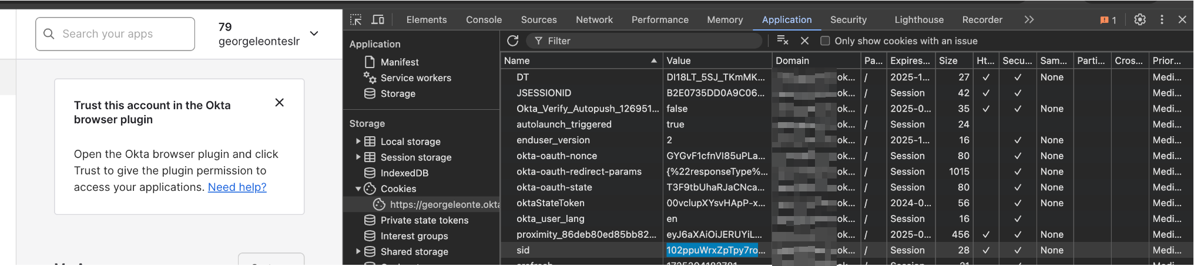Viewport: 1194px width, 266px height.
Task: Expand Local storage tree node
Action: pos(358,142)
